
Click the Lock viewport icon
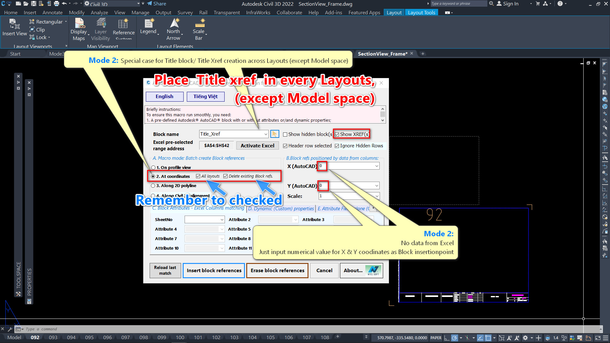tap(32, 37)
